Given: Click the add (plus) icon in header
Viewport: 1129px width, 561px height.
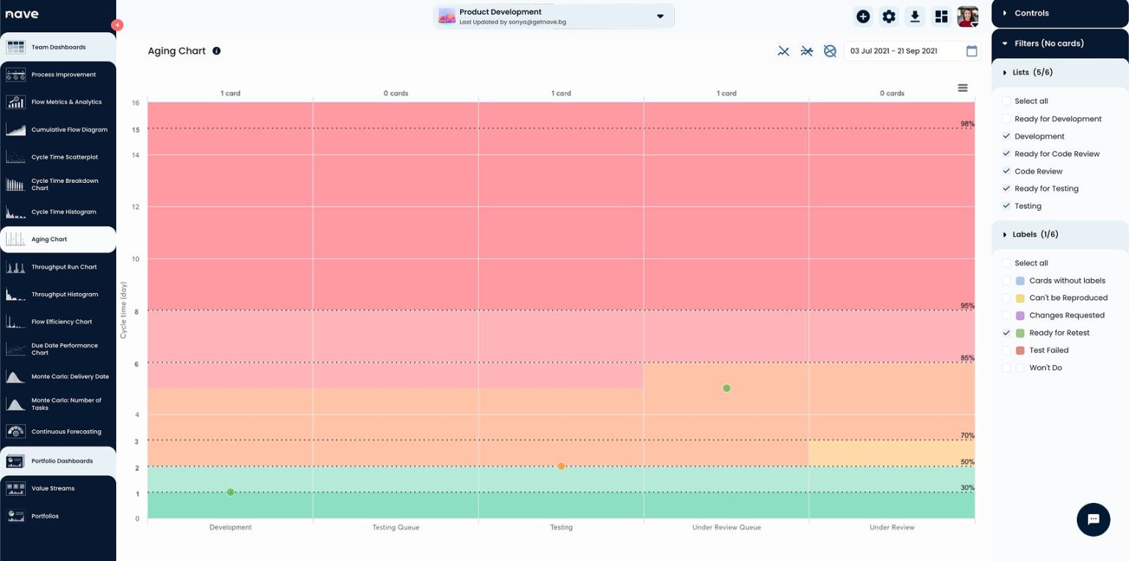Looking at the screenshot, I should pyautogui.click(x=863, y=17).
